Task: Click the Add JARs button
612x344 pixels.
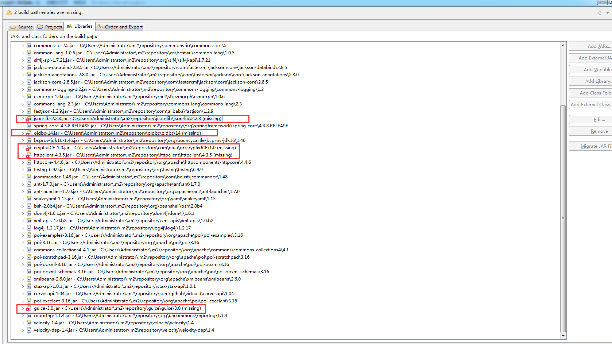Action: [590, 46]
